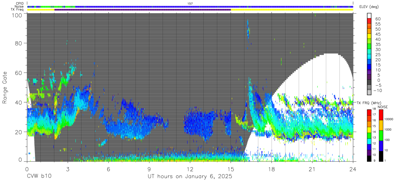Screen dimensions: 397x183
Task: Click the '35' elevation legend tick label
Action: point(377,45)
